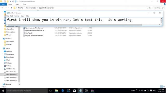Open File Explorer taskbar icon
Image resolution: width=166 pixels, height=93 pixels.
[x=57, y=91]
